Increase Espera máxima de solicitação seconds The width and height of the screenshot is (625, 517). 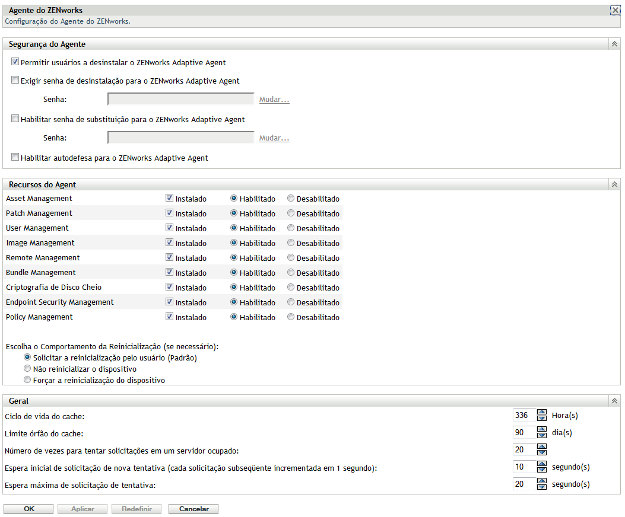[x=542, y=481]
